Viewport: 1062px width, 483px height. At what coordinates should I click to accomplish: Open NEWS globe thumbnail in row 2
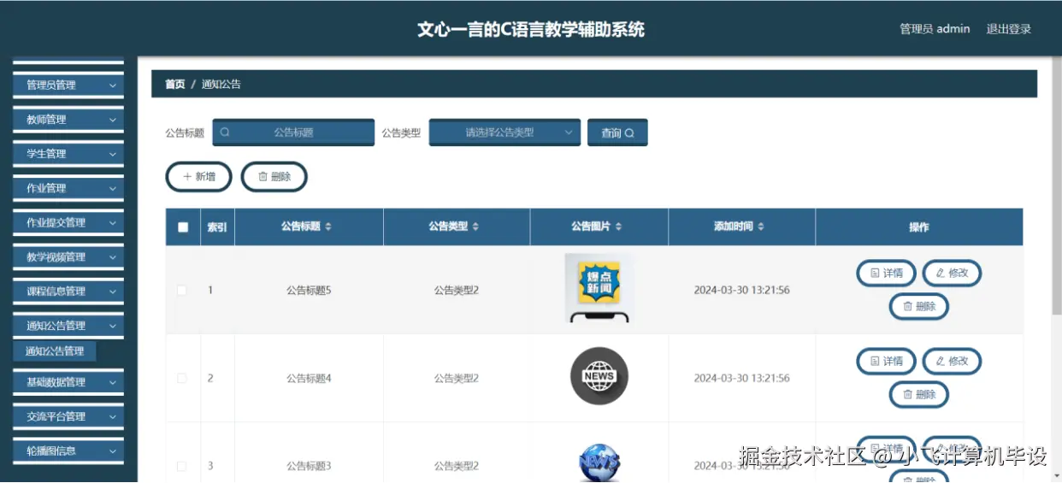point(599,376)
